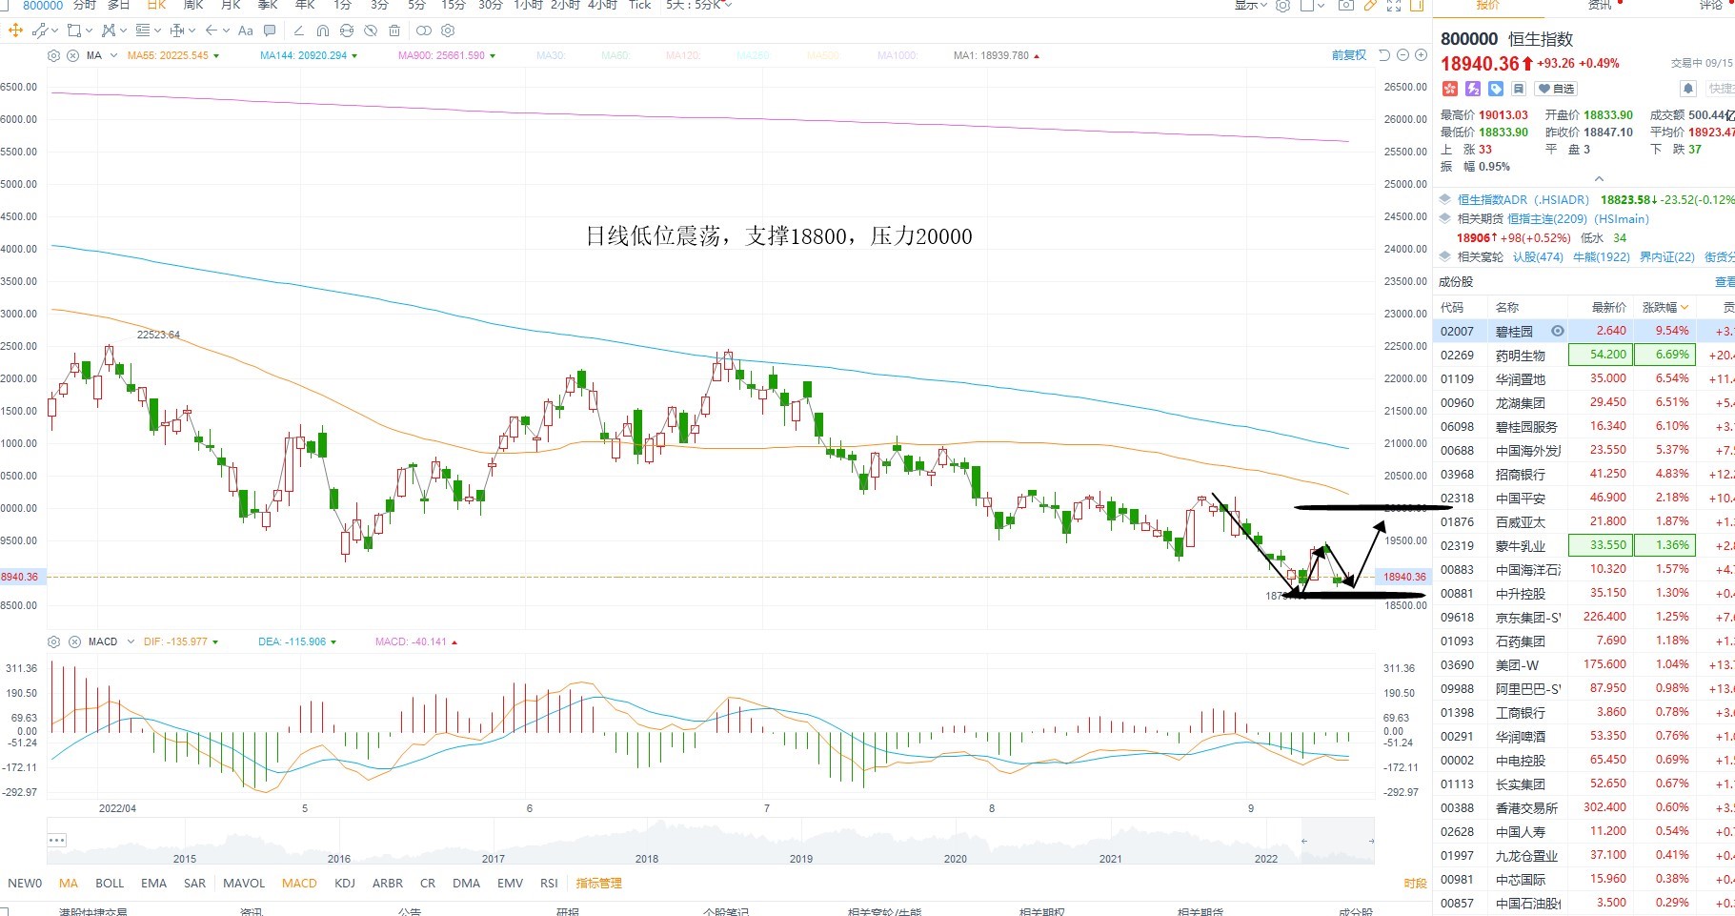Open 指标管理 indicator management
The image size is (1735, 916).
(x=598, y=884)
